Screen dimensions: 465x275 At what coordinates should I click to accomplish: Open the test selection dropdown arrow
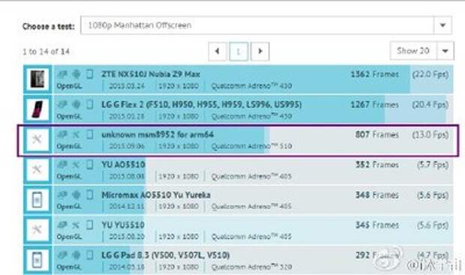(442, 25)
